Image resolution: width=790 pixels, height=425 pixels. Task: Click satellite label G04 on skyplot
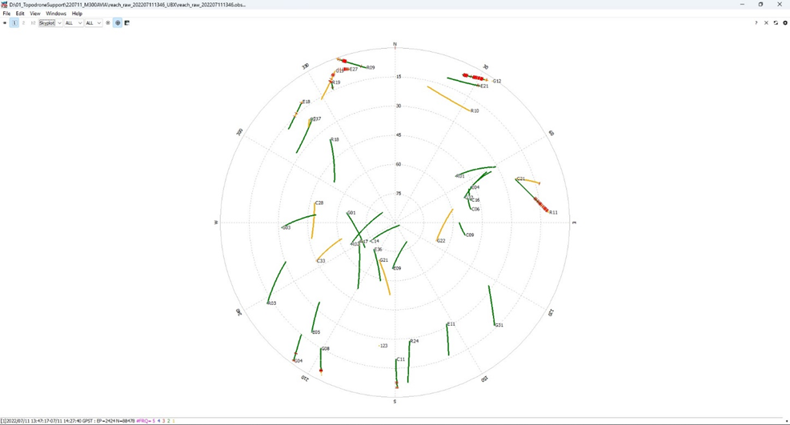point(299,361)
